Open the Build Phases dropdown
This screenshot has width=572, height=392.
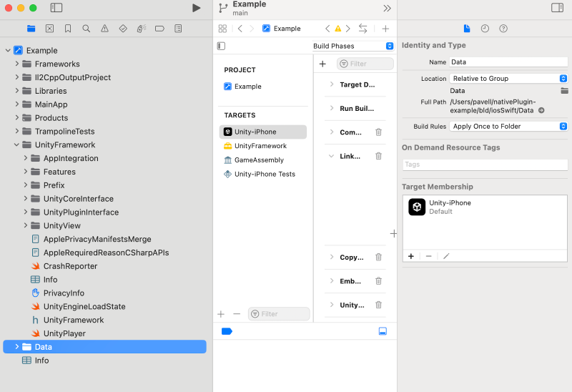pyautogui.click(x=352, y=46)
